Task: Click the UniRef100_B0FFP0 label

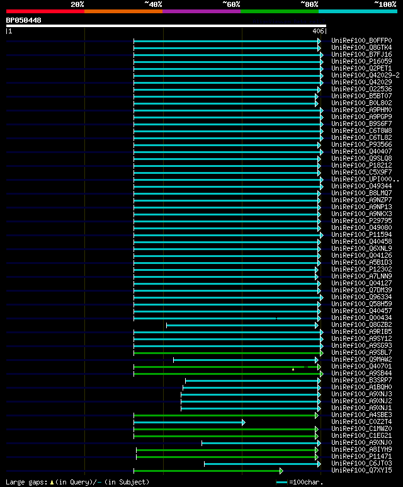Action: point(361,41)
